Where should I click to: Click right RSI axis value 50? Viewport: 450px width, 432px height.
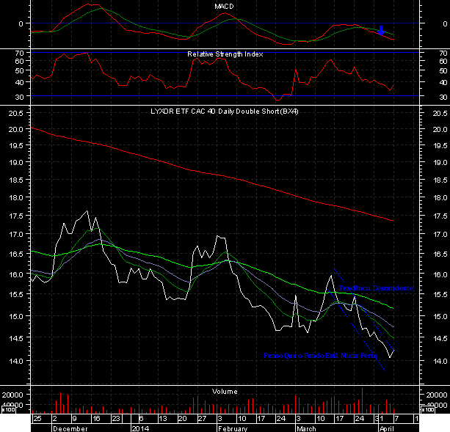[443, 70]
